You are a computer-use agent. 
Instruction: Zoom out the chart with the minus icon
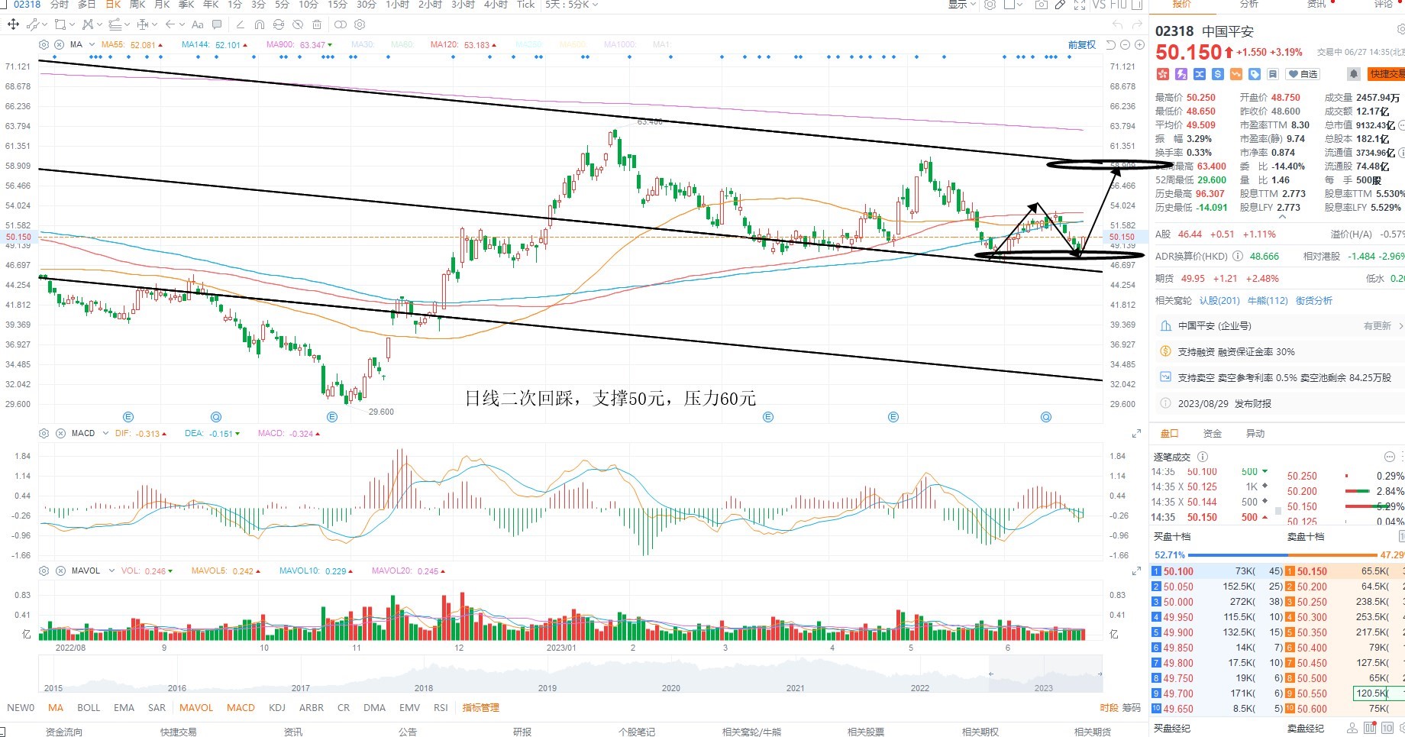tap(1126, 45)
